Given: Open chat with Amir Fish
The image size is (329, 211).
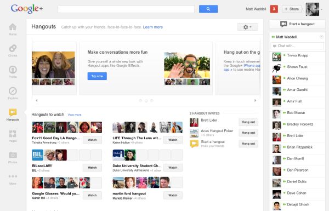Looking at the screenshot, I should point(298,103).
